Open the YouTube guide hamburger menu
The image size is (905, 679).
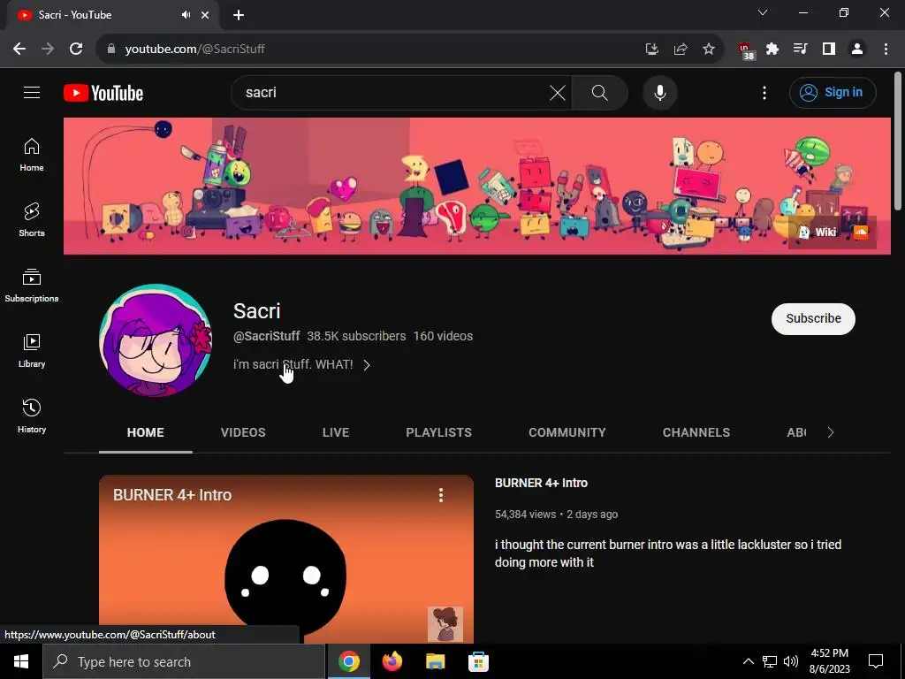32,92
